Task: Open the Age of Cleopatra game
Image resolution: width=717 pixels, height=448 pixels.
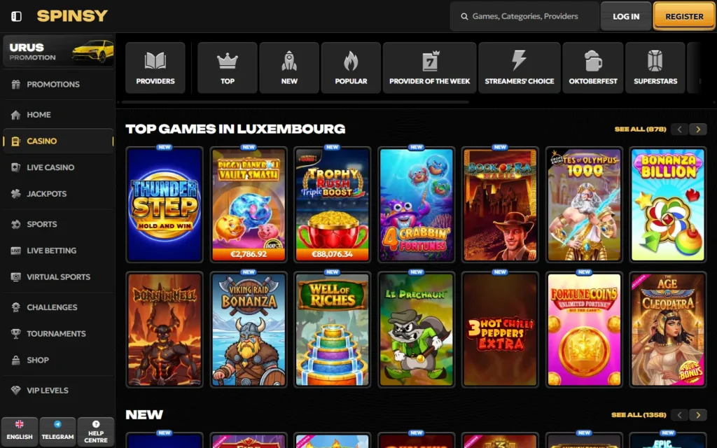Action: [668, 330]
